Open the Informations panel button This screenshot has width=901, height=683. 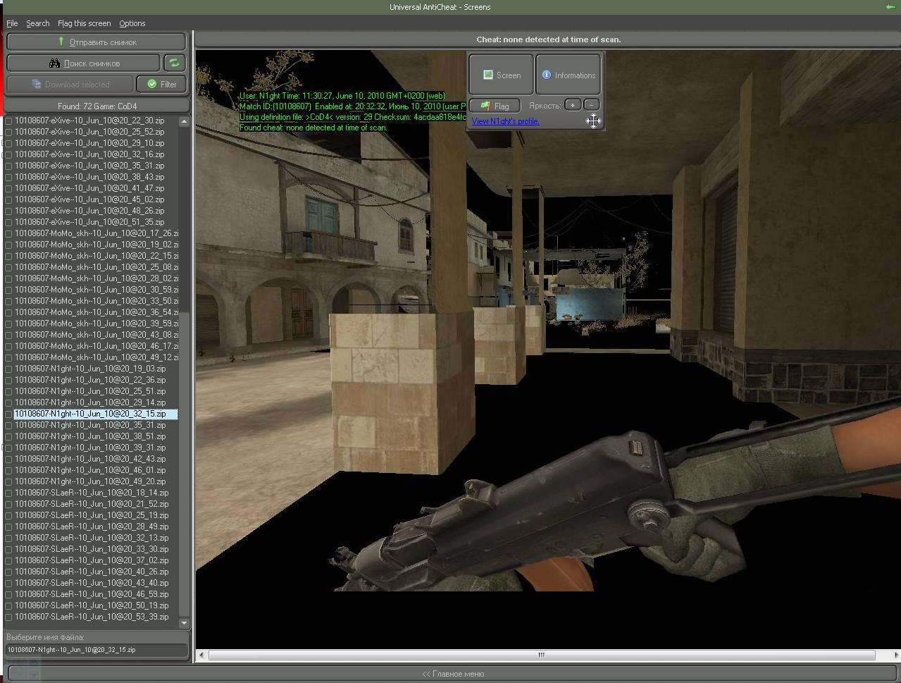[568, 75]
